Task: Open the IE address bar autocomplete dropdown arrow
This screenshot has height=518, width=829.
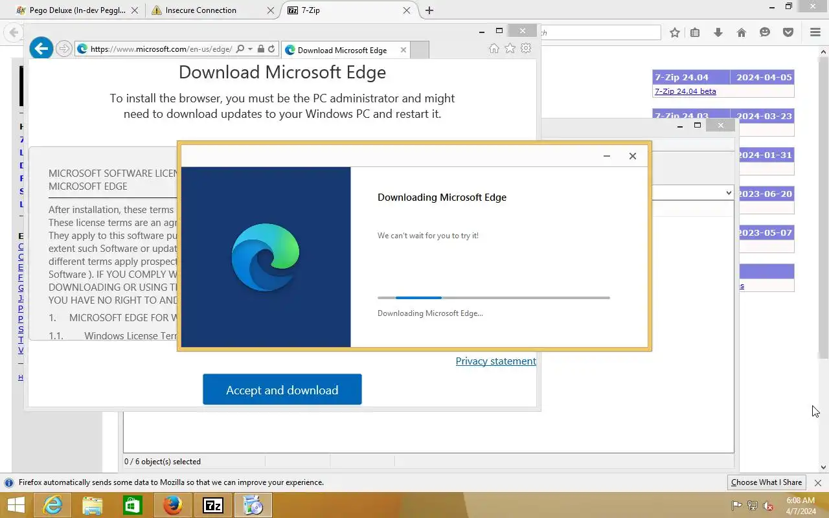Action: point(250,49)
